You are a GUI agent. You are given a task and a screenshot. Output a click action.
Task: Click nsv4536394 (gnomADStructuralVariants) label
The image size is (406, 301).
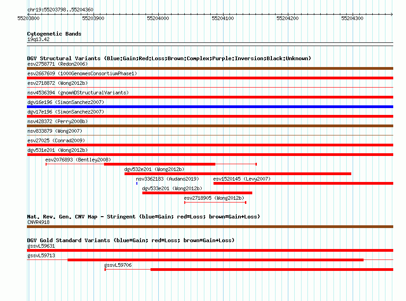78,93
